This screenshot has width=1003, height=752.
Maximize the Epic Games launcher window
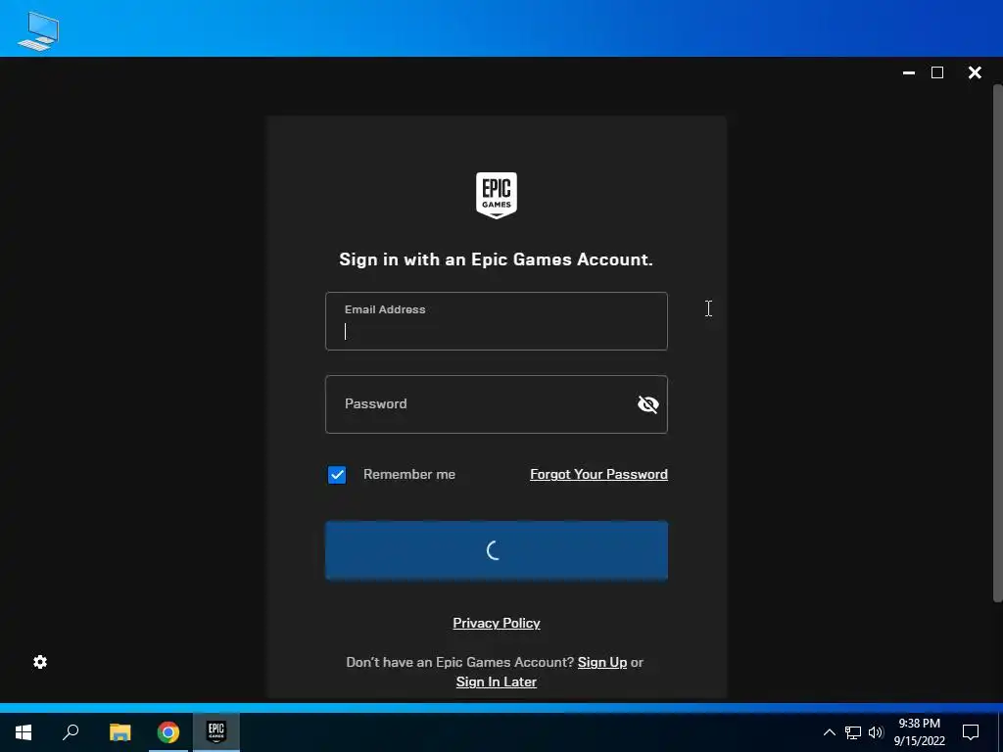[x=937, y=72]
